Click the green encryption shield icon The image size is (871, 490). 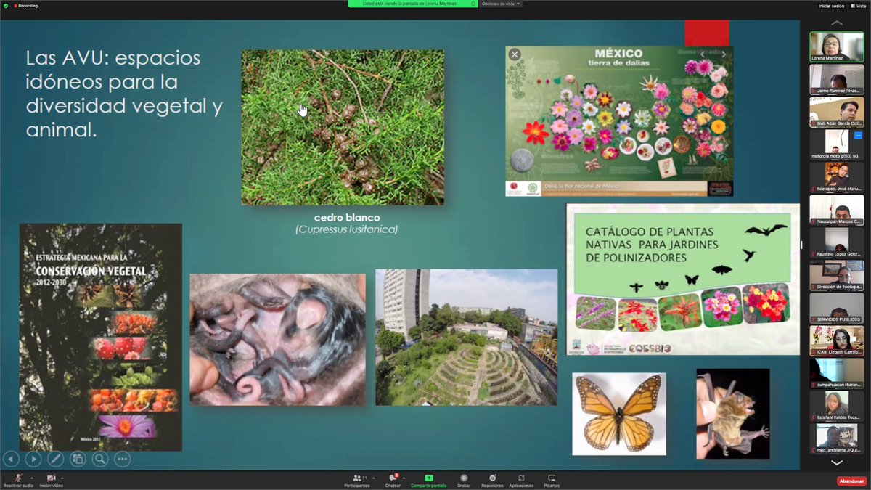(x=6, y=5)
